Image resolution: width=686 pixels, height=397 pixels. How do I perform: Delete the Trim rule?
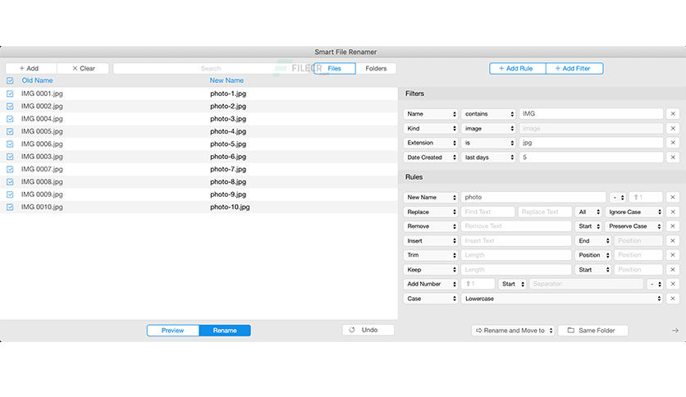click(673, 255)
